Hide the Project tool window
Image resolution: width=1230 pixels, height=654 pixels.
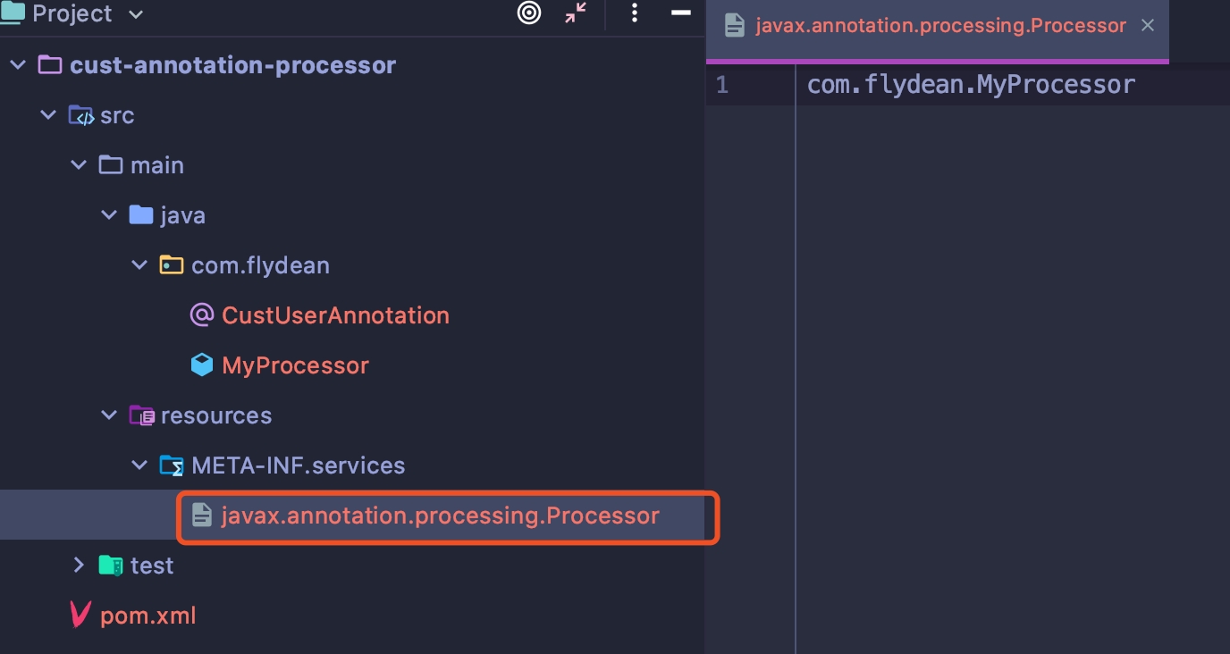[x=681, y=13]
